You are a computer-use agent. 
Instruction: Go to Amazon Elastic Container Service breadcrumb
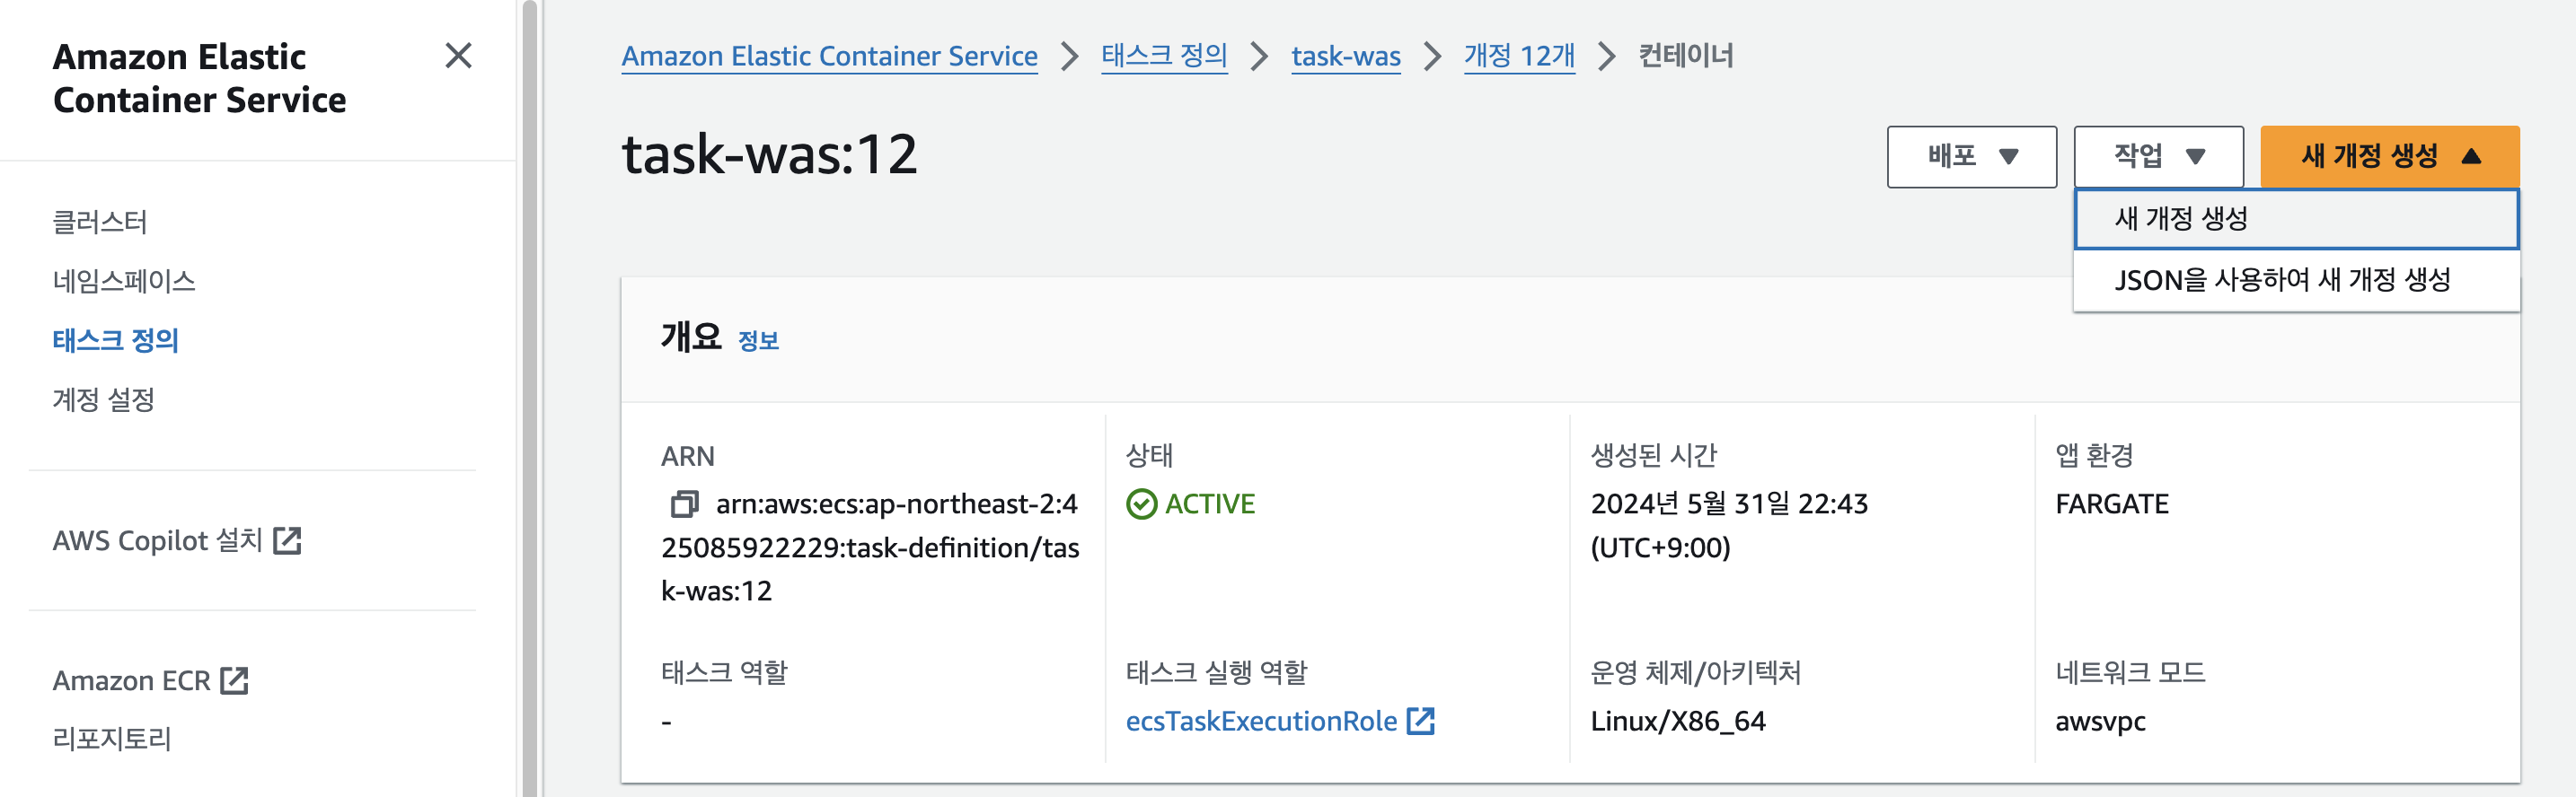coord(829,56)
